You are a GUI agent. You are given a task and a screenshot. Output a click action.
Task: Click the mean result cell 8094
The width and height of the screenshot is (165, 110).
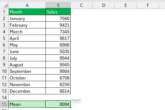tap(58, 104)
